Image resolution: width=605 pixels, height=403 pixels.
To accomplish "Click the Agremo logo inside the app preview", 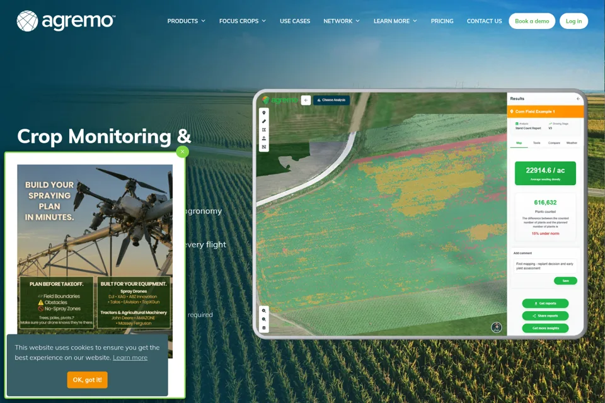I will [x=280, y=100].
